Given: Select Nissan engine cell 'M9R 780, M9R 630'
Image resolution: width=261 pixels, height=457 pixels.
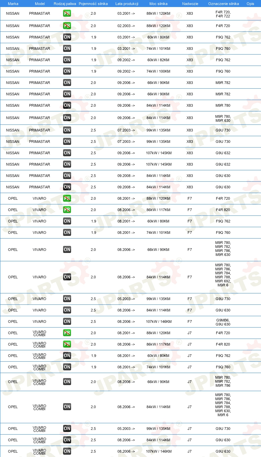Looking at the screenshot, I should pos(223,118).
